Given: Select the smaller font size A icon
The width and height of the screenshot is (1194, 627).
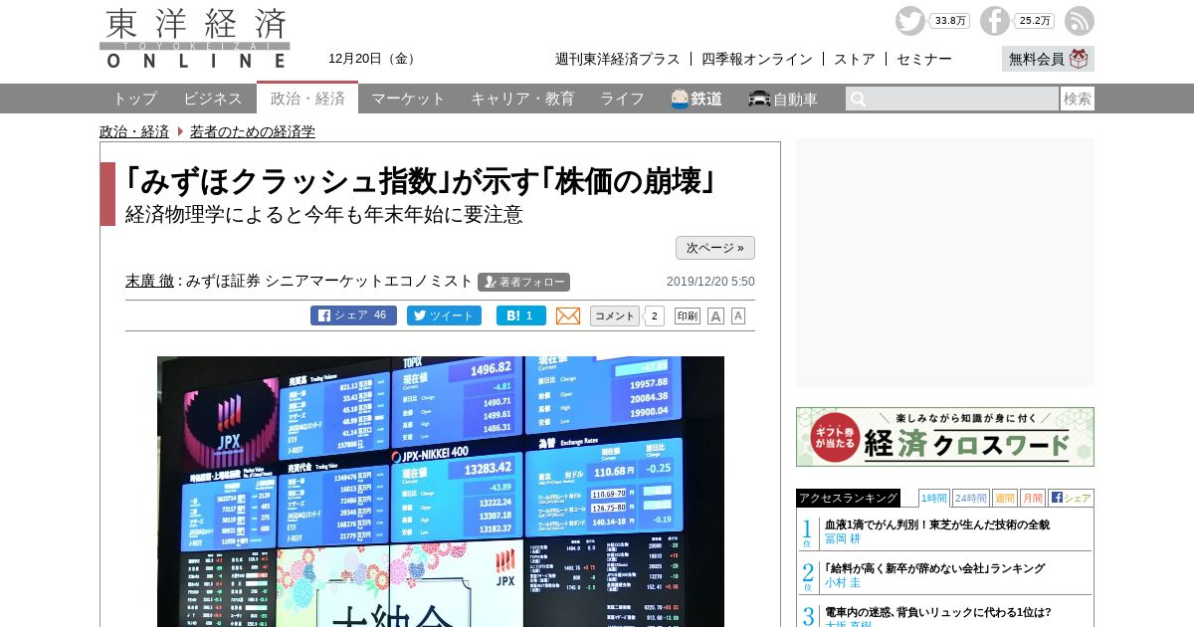Looking at the screenshot, I should point(738,315).
